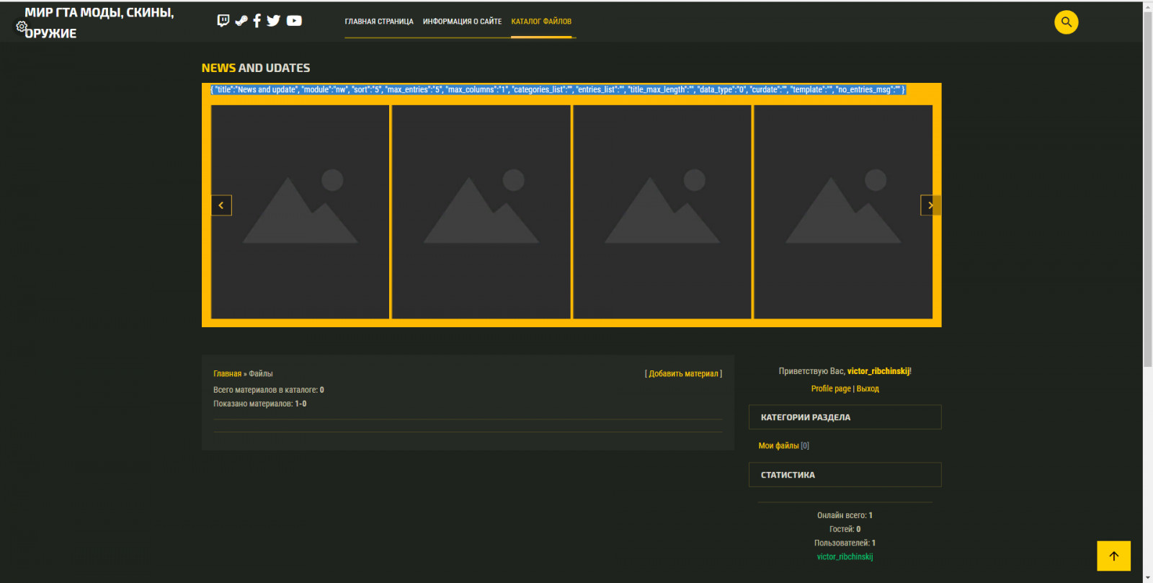Open the Profile page link

[830, 389]
